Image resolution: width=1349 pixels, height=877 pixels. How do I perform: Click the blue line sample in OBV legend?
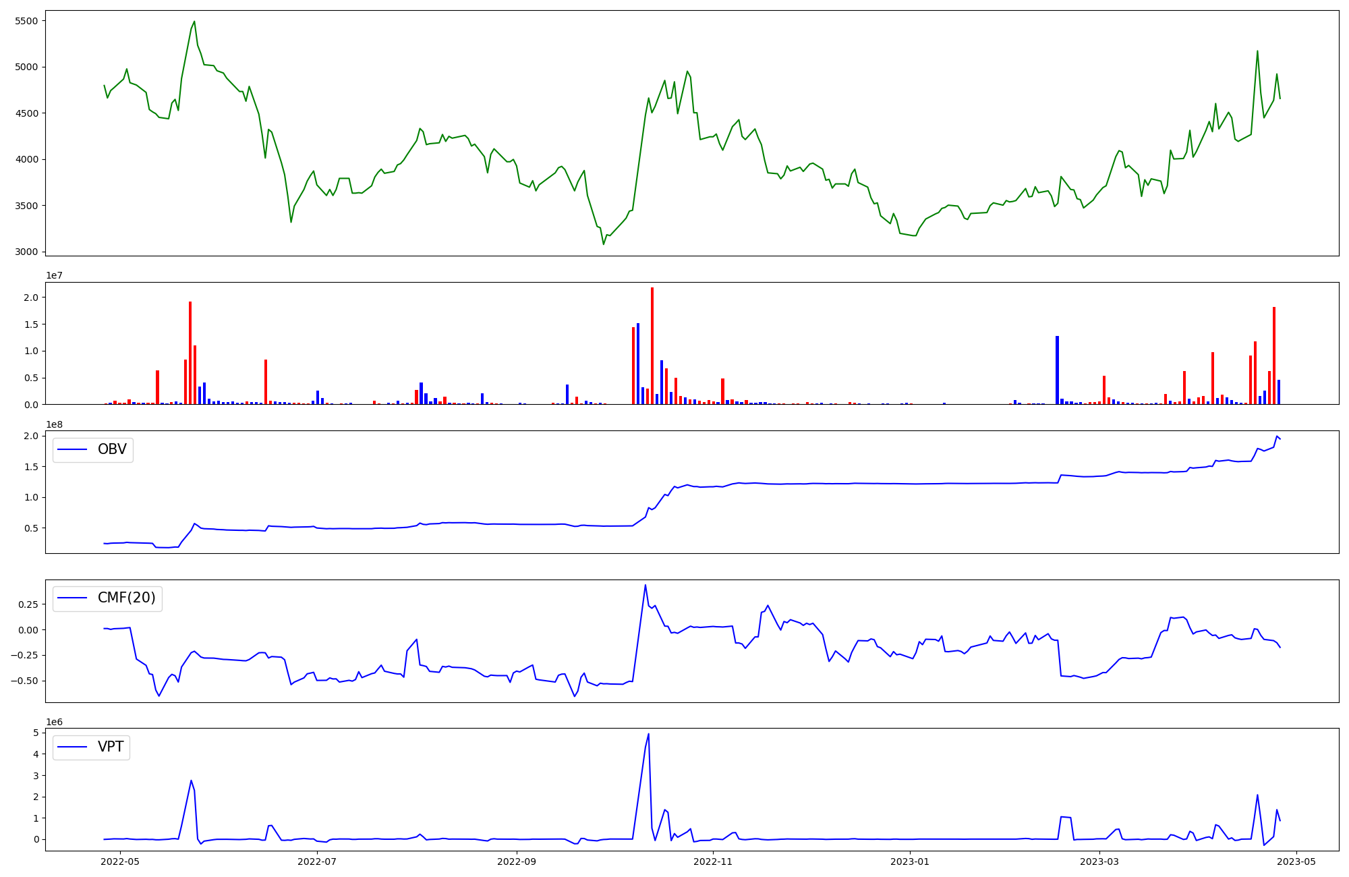point(73,449)
